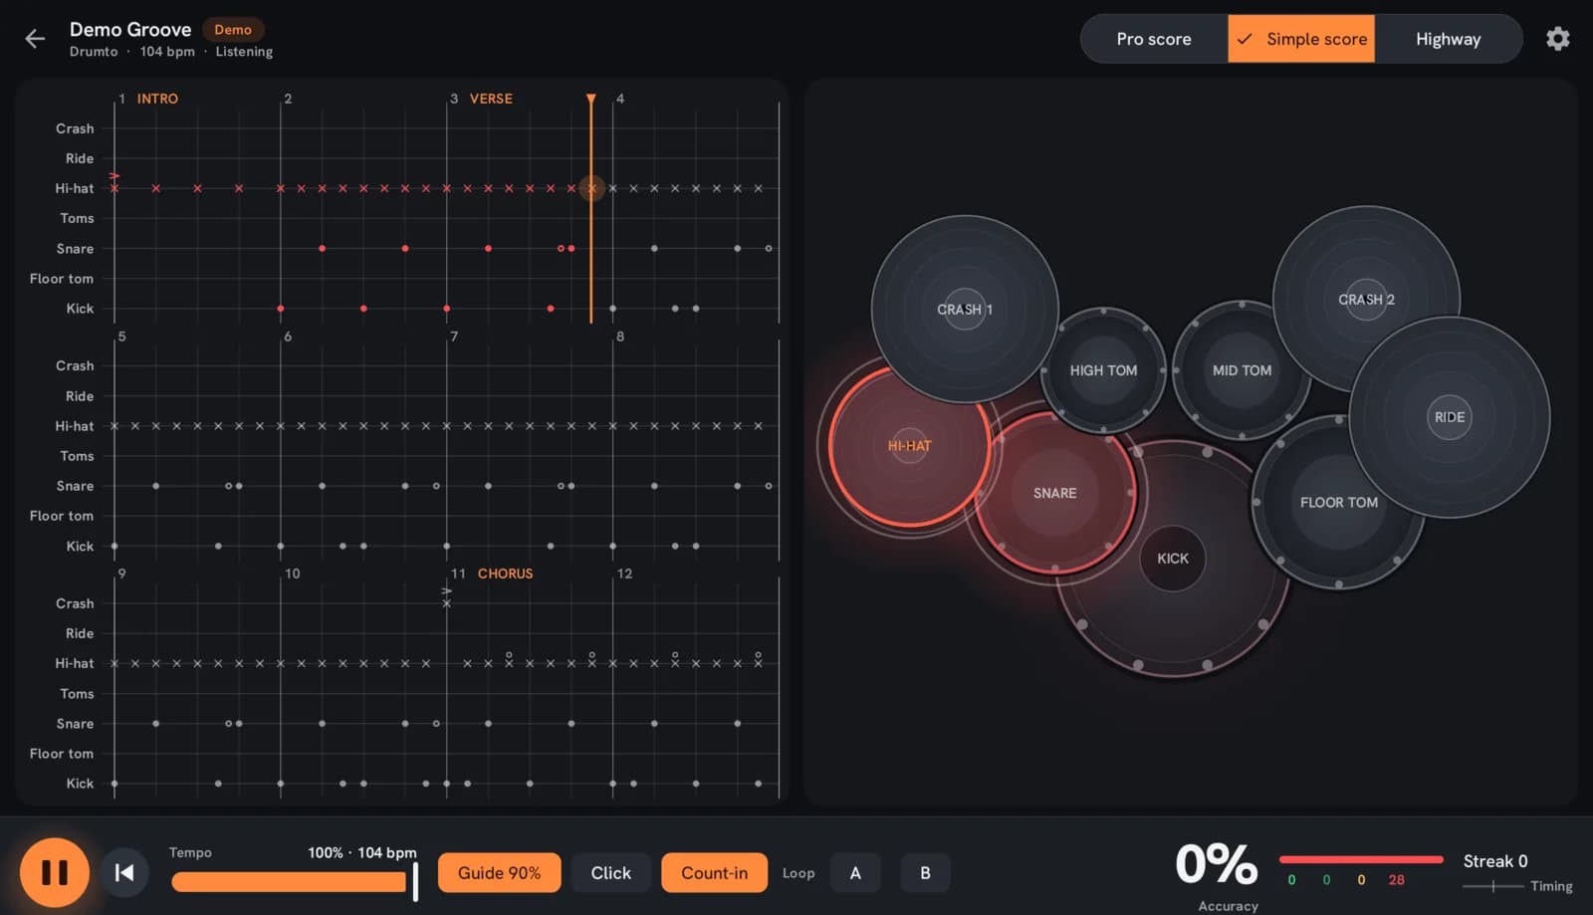This screenshot has width=1593, height=915.
Task: Tap the Mid Tom pad
Action: (x=1242, y=370)
